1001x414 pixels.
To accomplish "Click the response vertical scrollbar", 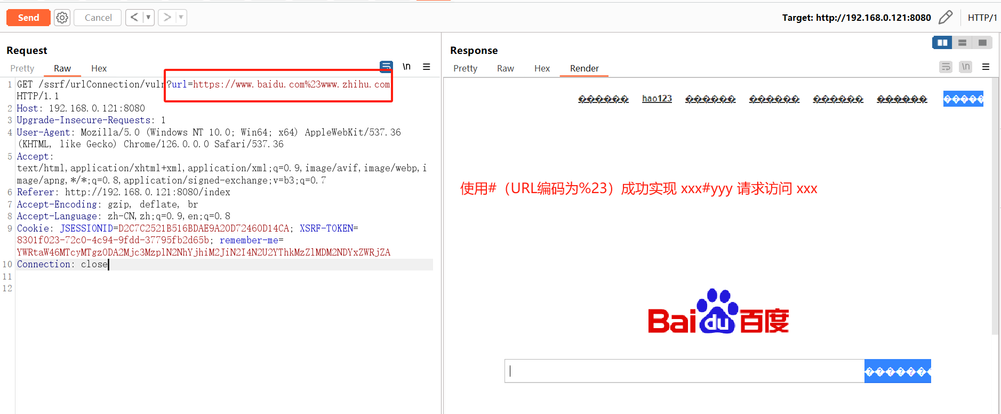I will click(995, 206).
